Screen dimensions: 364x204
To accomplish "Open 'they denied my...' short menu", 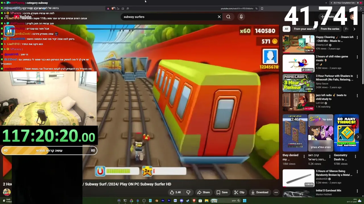I will click(x=304, y=156).
